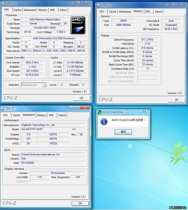The image size is (188, 210).
Task: Open the Processor #1 selection dropdown
Action: click(44, 85)
